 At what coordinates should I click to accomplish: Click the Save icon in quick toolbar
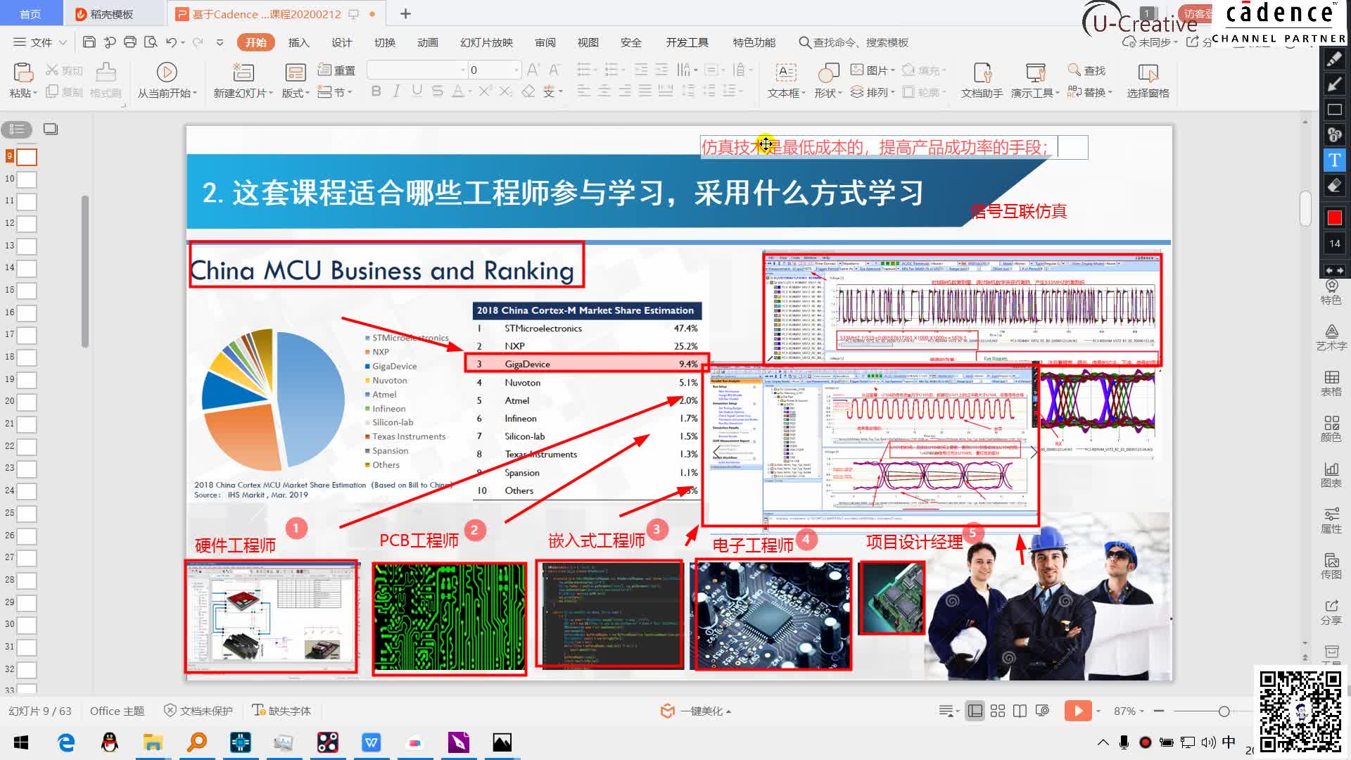89,42
